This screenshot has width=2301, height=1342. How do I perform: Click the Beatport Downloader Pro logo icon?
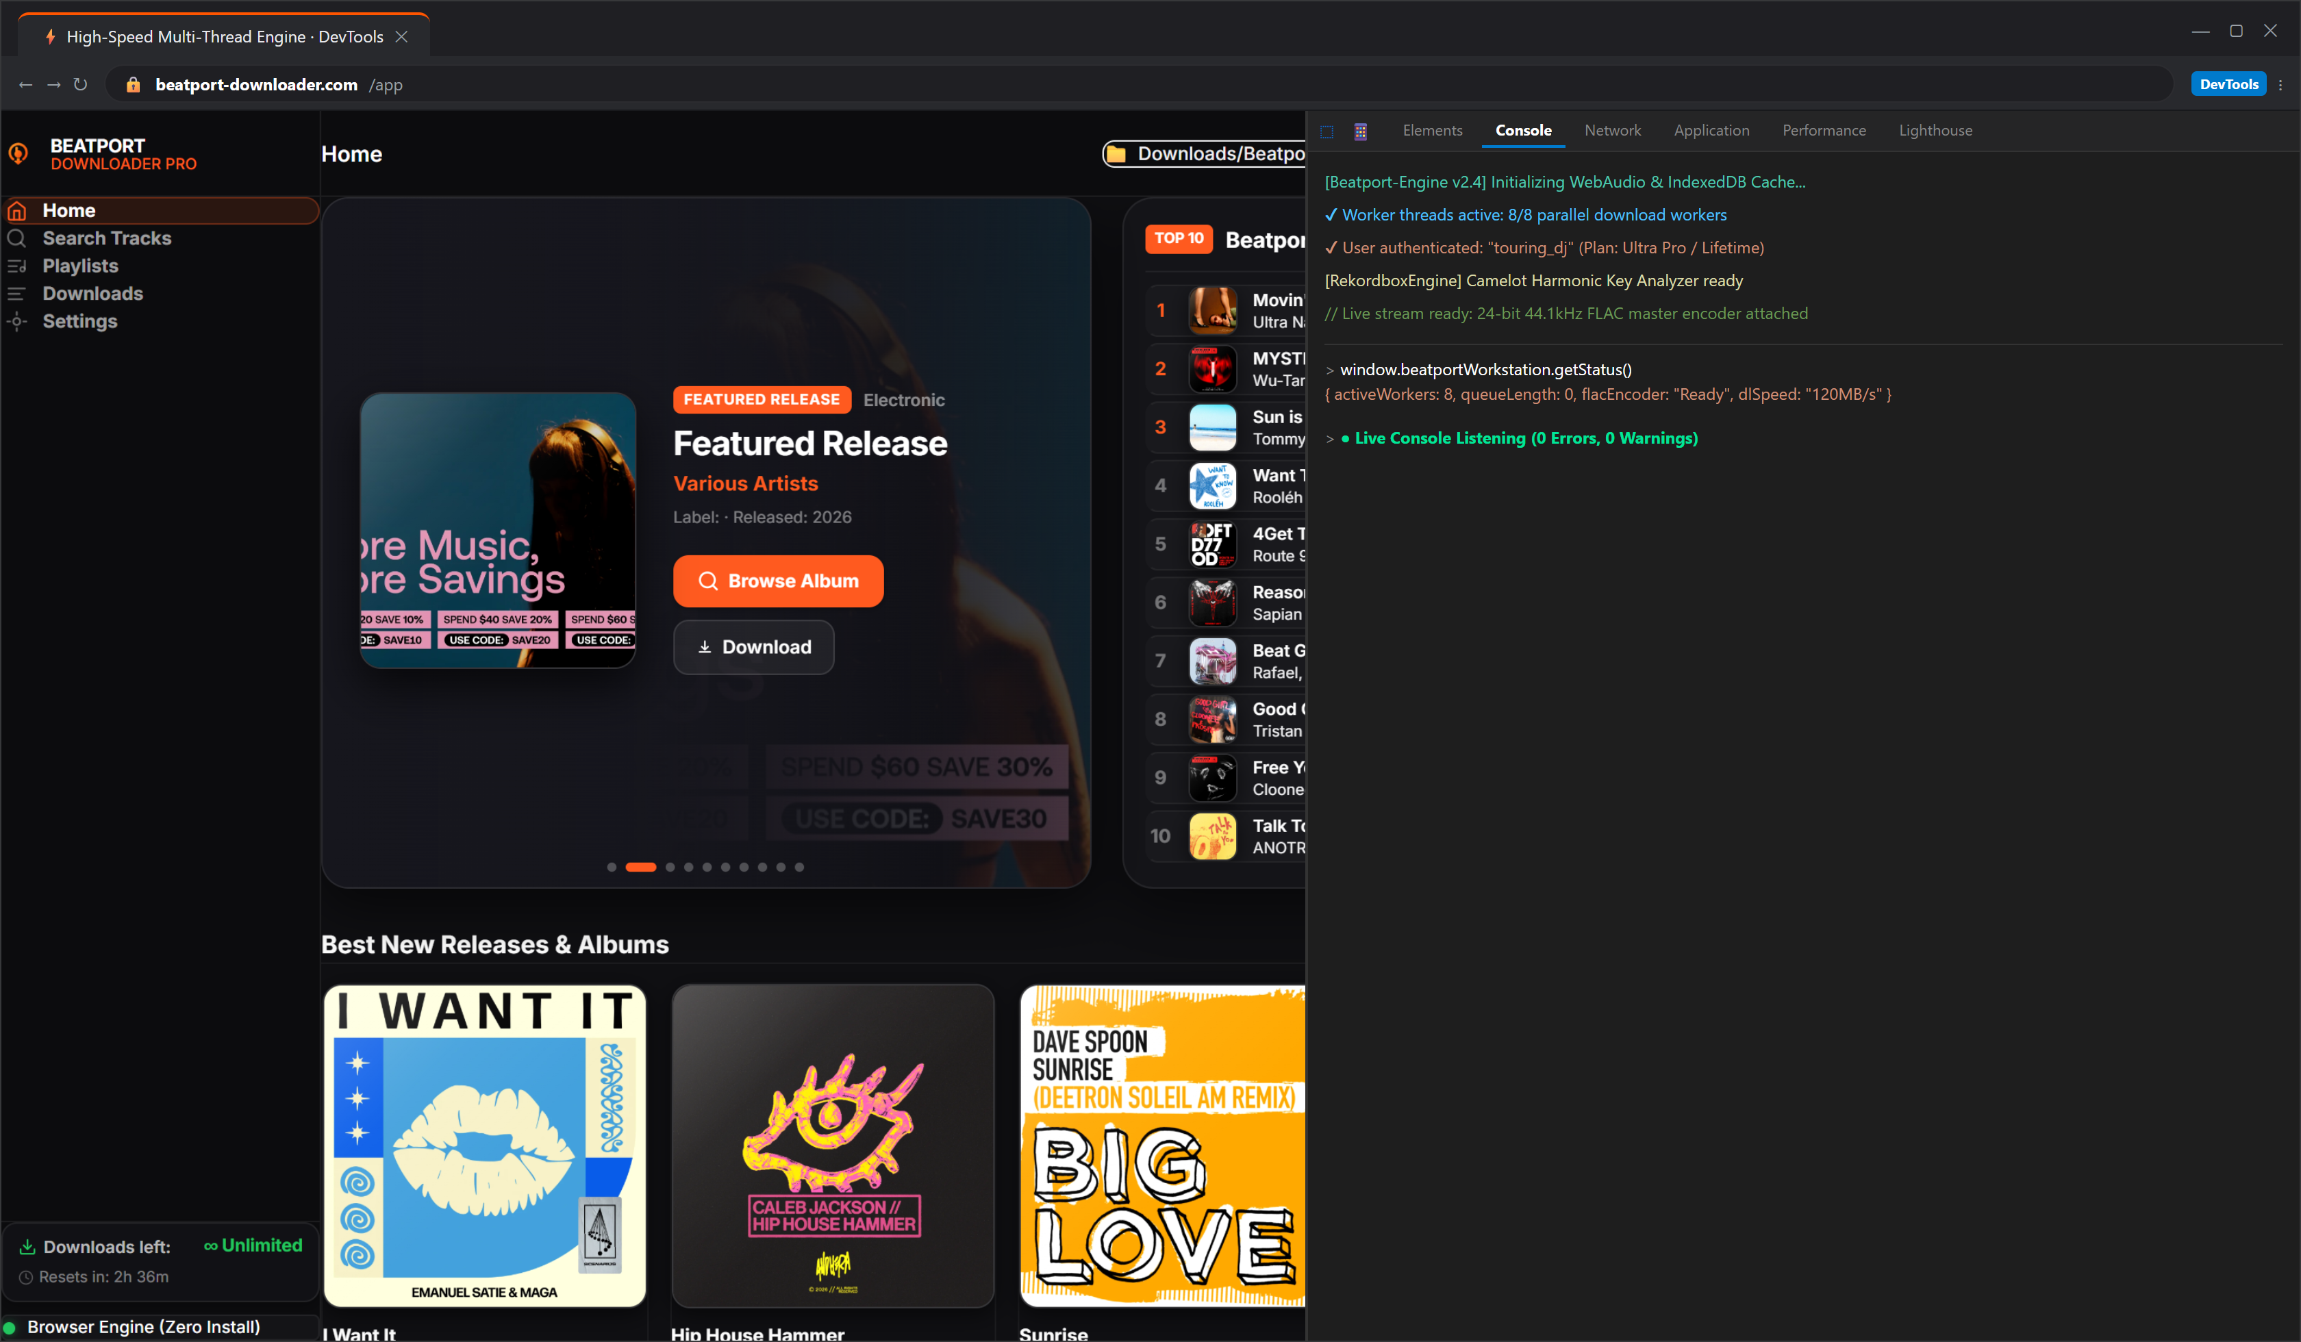tap(18, 153)
